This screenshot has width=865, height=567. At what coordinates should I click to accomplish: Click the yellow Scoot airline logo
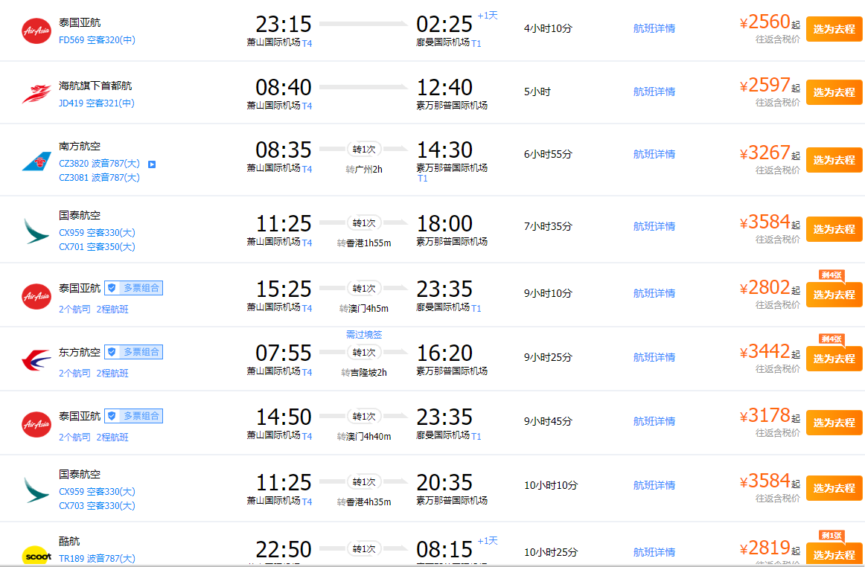(36, 554)
